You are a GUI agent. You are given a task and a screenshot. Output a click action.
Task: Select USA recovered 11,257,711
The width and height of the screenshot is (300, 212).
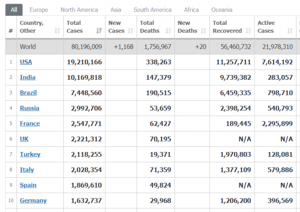(x=233, y=62)
